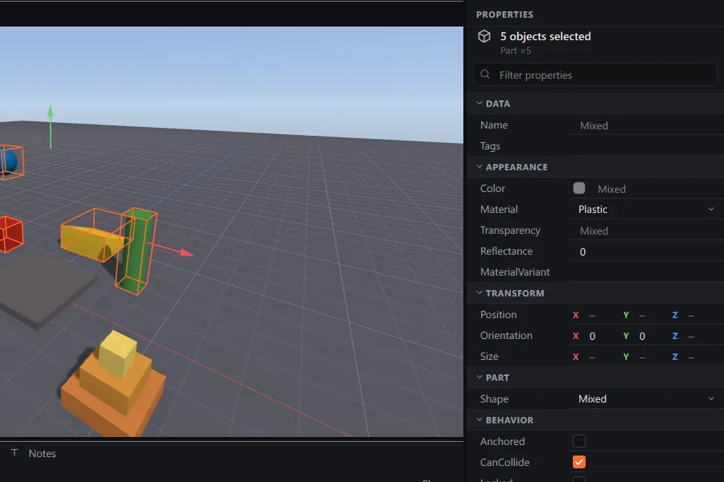Image resolution: width=724 pixels, height=482 pixels.
Task: Click the cube icon beside 5 objects selected
Action: tap(484, 36)
